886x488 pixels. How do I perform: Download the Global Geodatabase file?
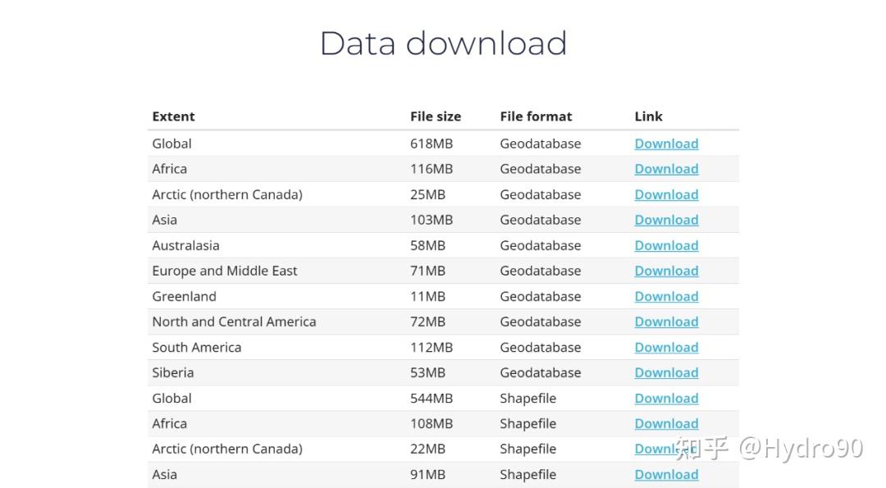point(666,144)
